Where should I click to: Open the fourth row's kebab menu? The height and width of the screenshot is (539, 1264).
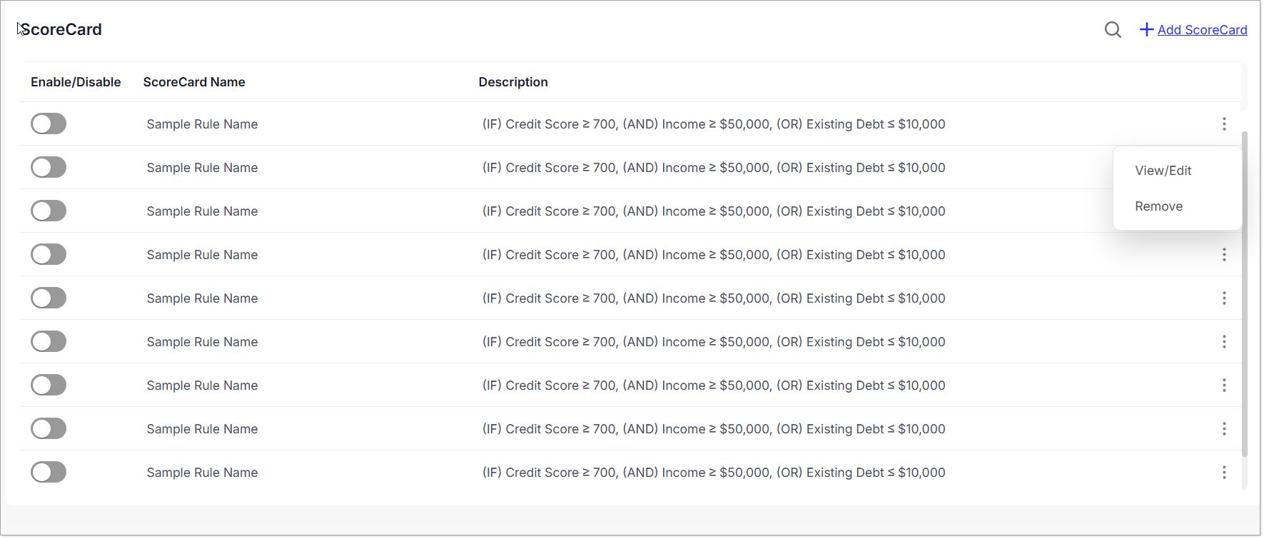click(1223, 255)
